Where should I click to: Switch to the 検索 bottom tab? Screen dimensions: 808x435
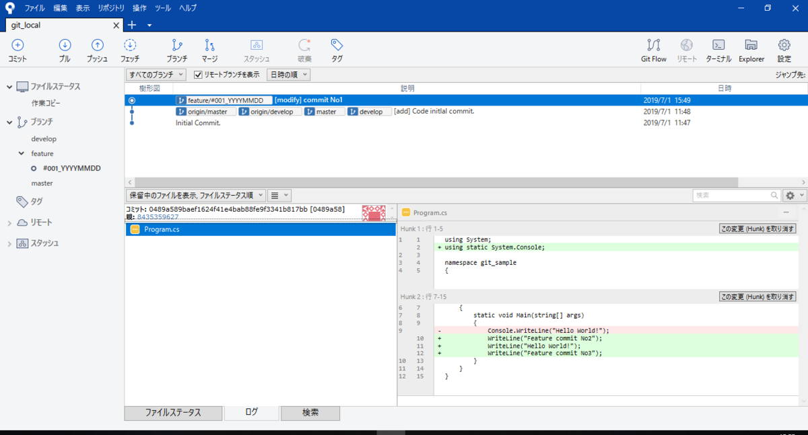[310, 413]
